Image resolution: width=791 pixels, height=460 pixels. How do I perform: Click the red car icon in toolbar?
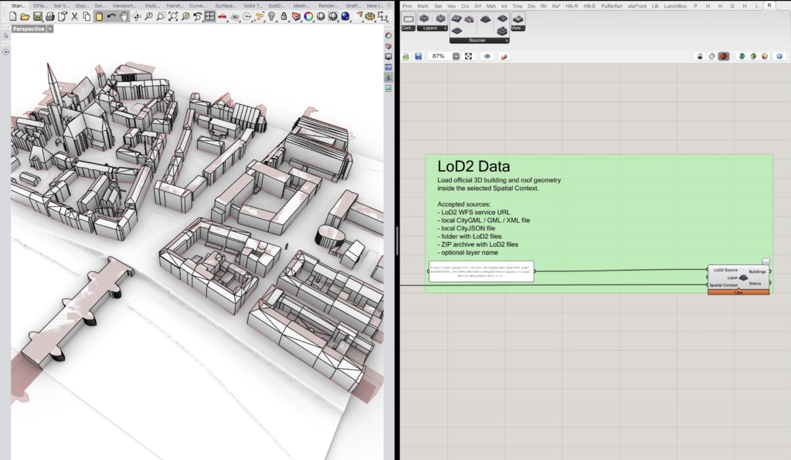[x=222, y=17]
